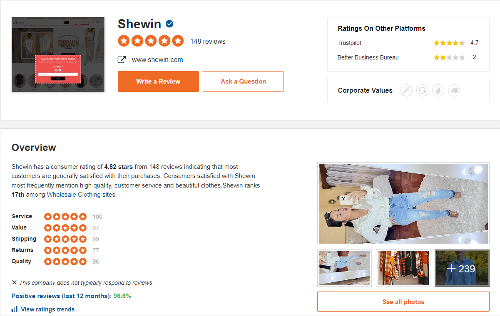Open the Shewin website screenshot thumbnail
The width and height of the screenshot is (500, 316).
click(58, 54)
